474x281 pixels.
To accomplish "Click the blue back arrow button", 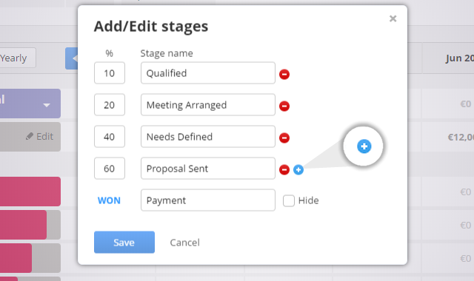I will [72, 58].
